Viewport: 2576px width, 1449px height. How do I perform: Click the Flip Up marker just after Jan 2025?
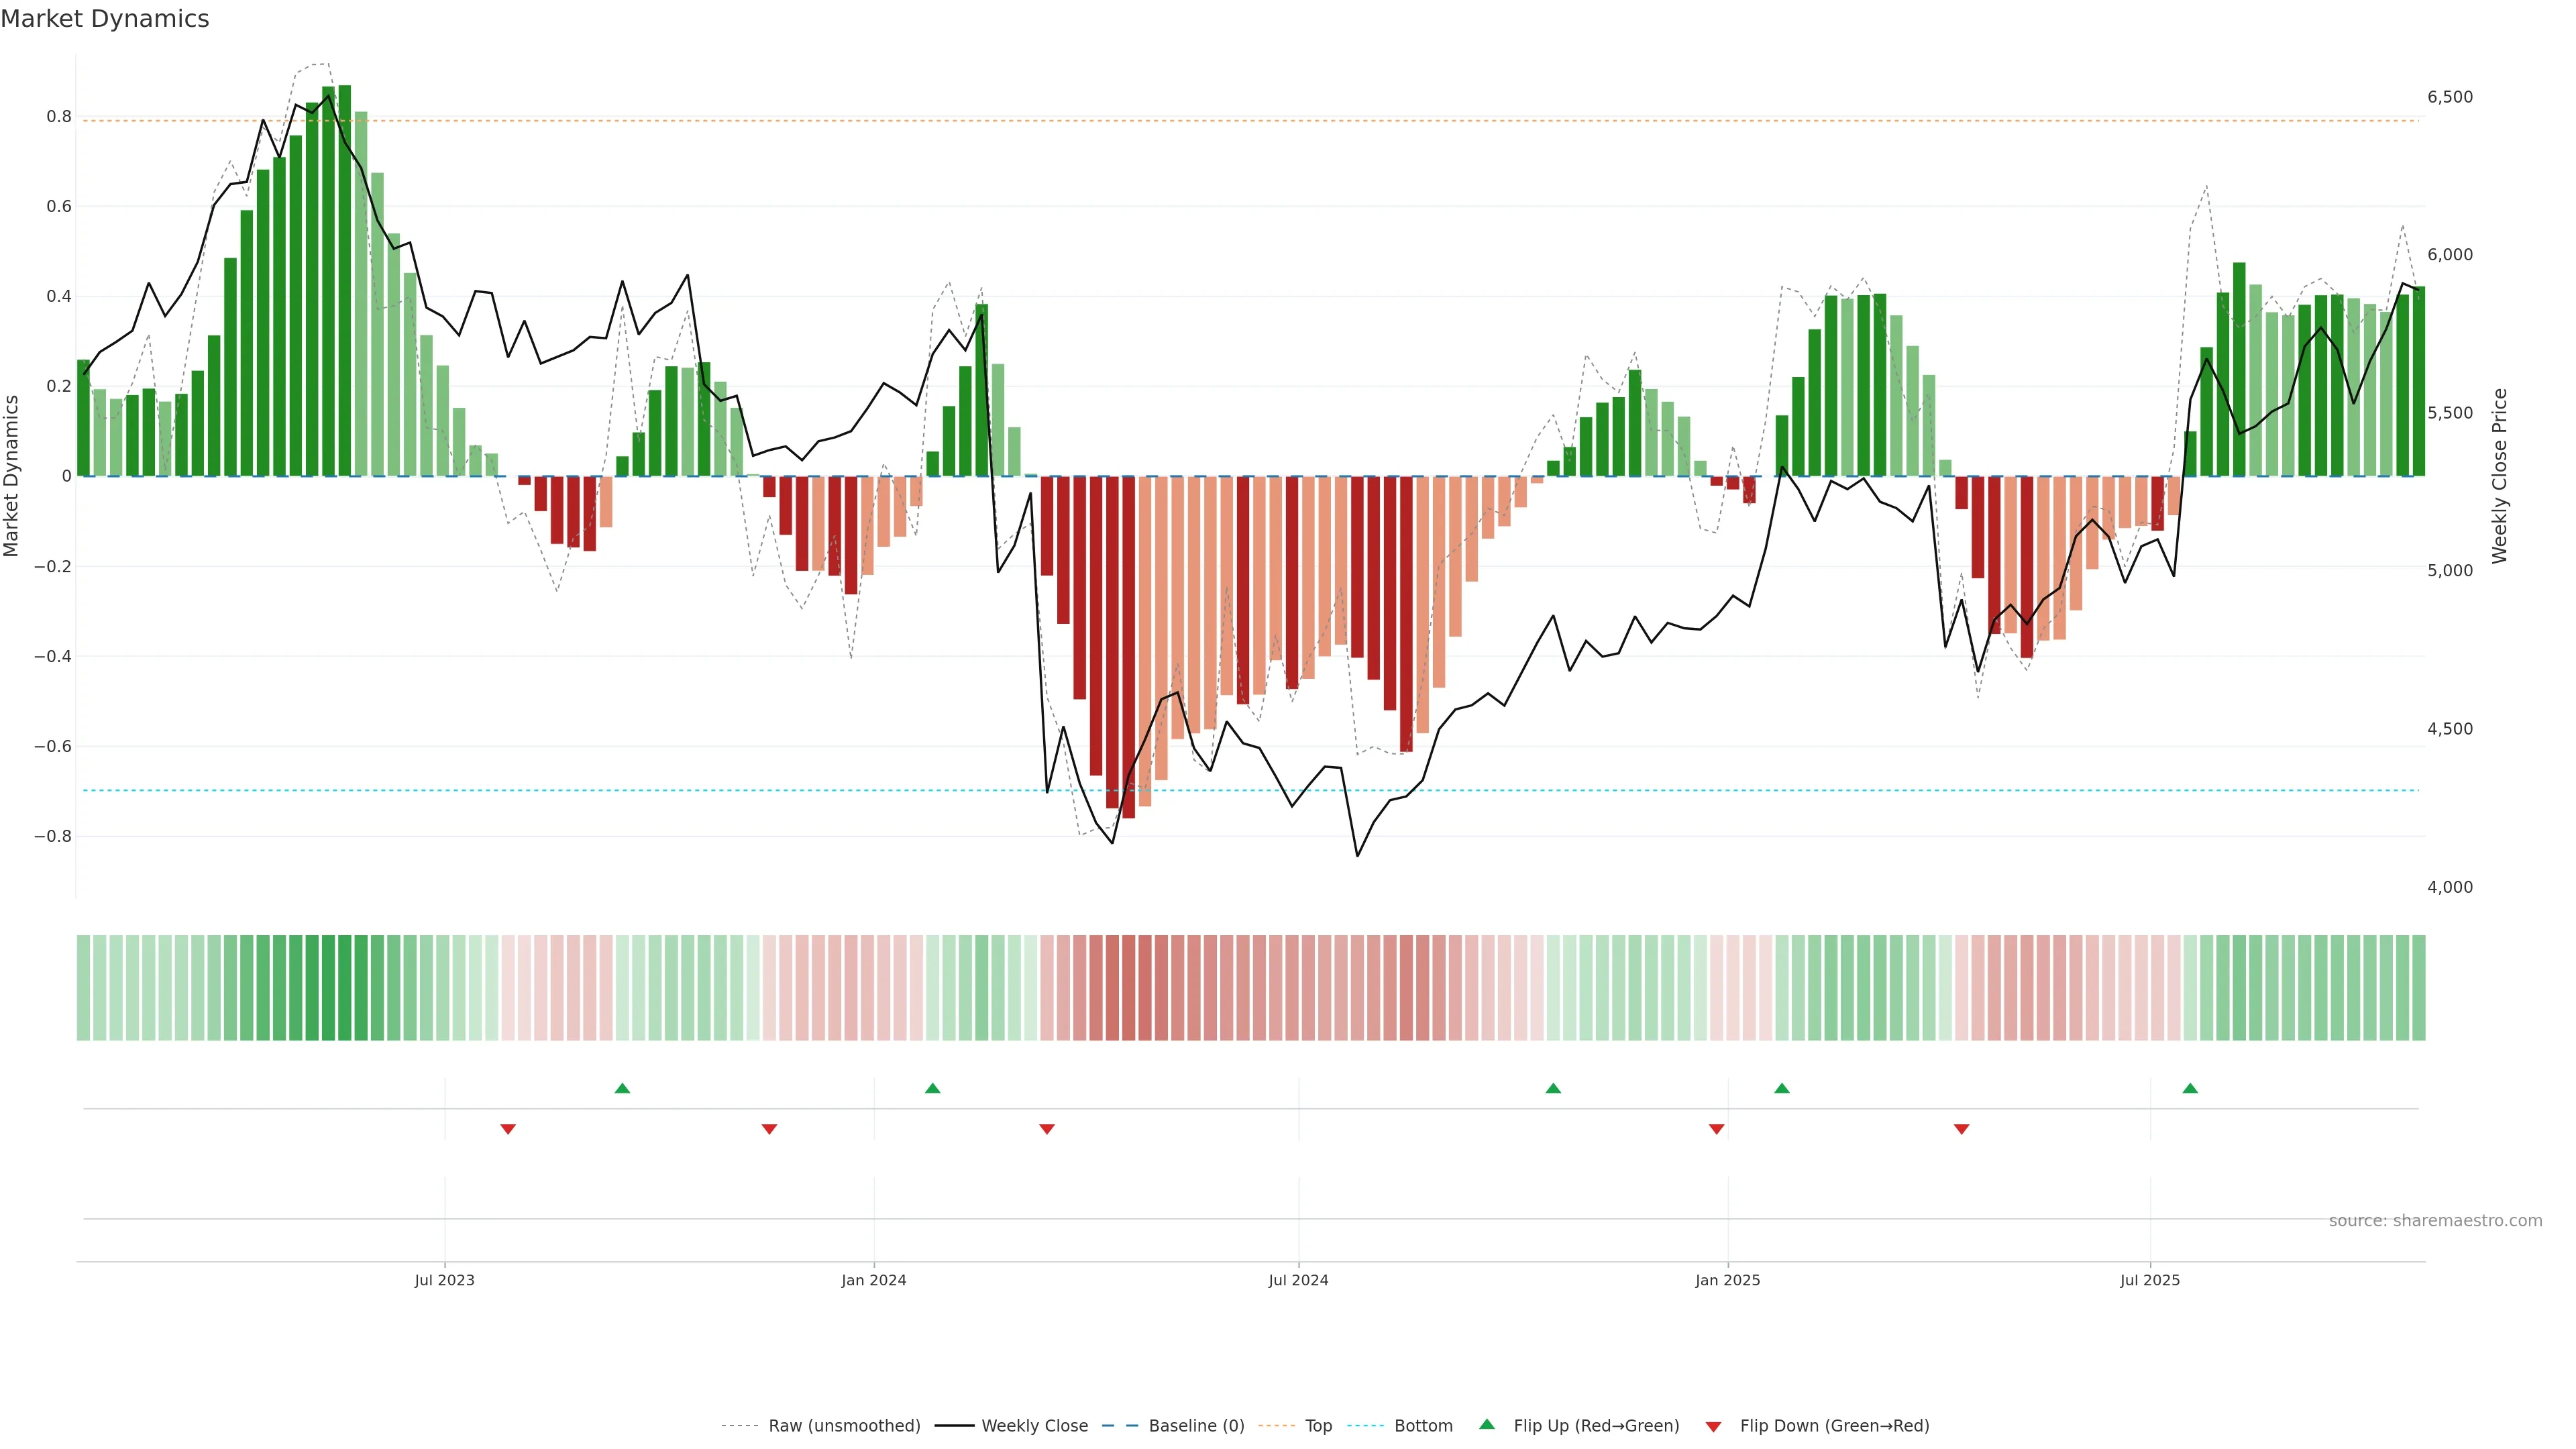pyautogui.click(x=1781, y=1088)
